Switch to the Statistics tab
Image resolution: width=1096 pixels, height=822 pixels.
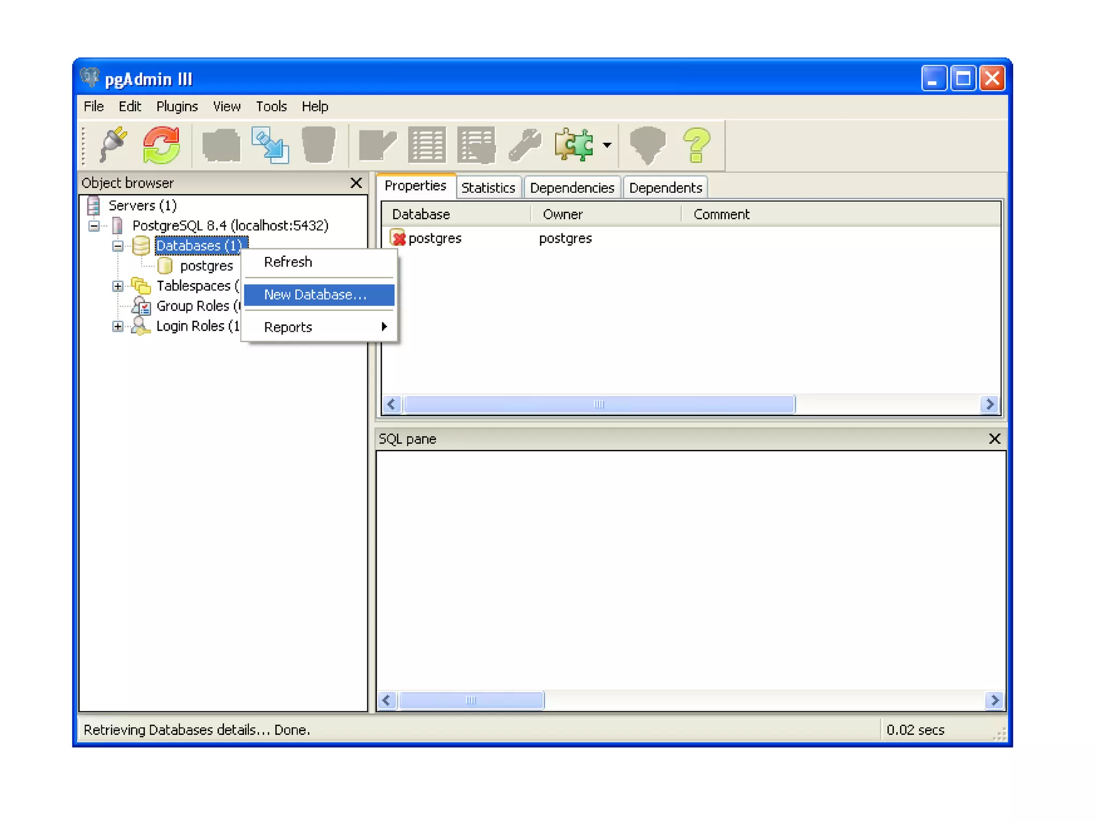pyautogui.click(x=488, y=188)
